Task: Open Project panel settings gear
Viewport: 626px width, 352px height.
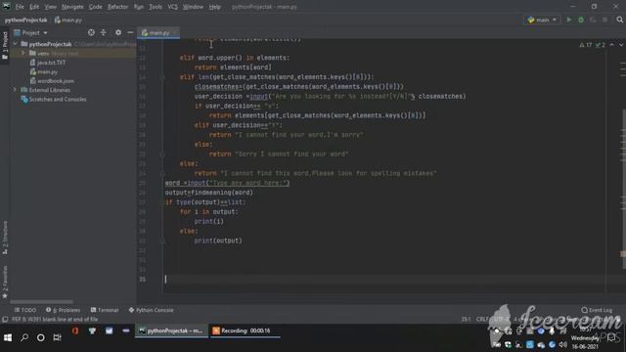Action: pos(118,32)
